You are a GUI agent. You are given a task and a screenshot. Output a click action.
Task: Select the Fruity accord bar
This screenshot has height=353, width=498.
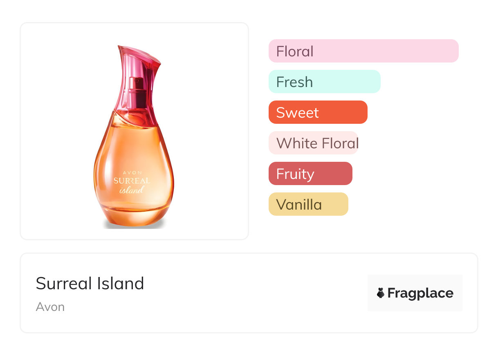[310, 174]
